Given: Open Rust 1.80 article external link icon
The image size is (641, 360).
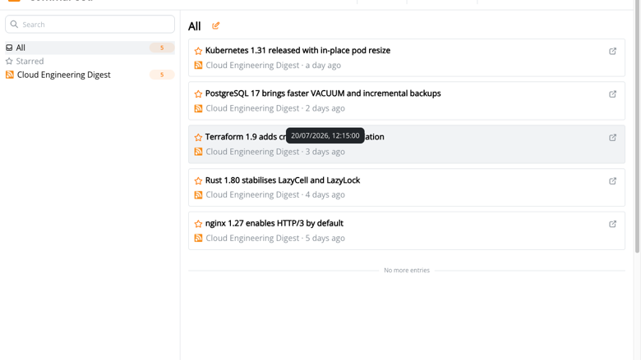Looking at the screenshot, I should click(x=612, y=180).
